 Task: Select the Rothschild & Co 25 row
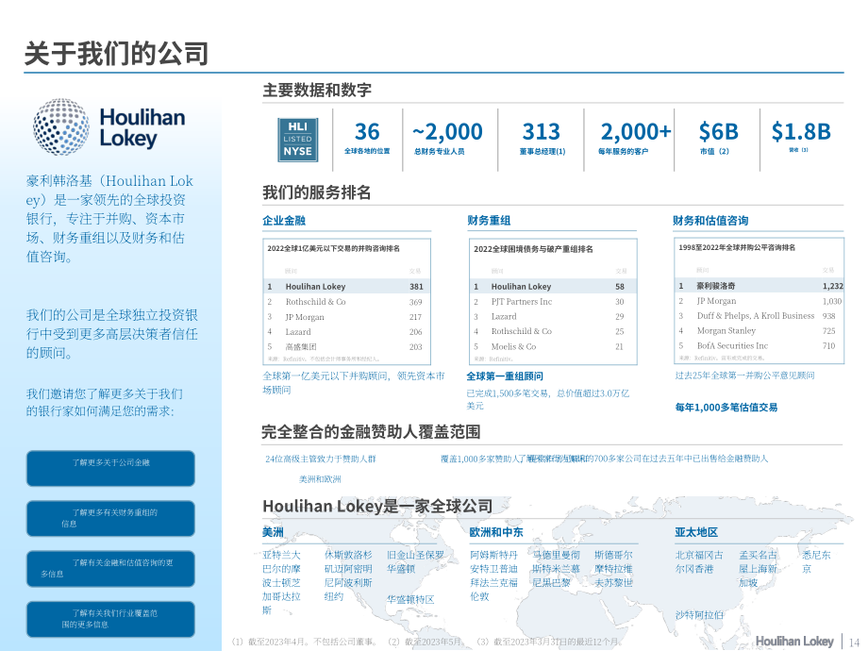click(x=553, y=331)
